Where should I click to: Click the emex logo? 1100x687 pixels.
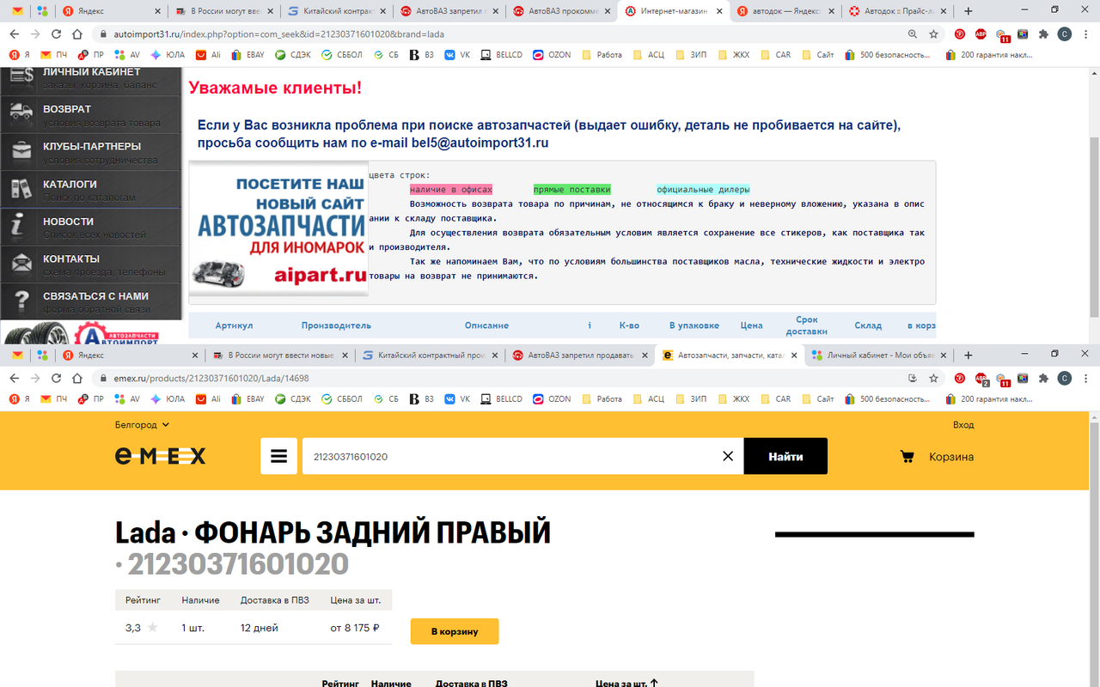click(x=161, y=456)
